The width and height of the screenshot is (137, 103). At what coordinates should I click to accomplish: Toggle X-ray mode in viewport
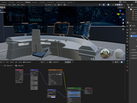click(113, 5)
